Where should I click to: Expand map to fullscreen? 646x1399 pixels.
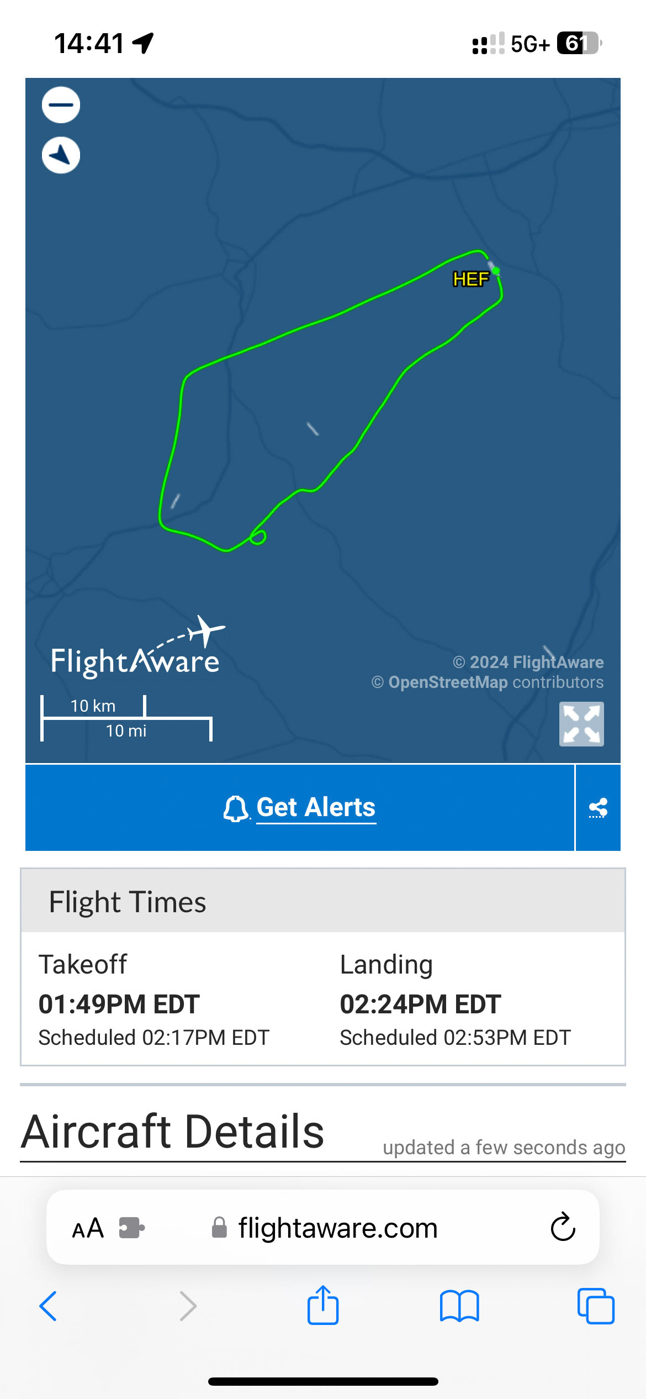pos(581,724)
